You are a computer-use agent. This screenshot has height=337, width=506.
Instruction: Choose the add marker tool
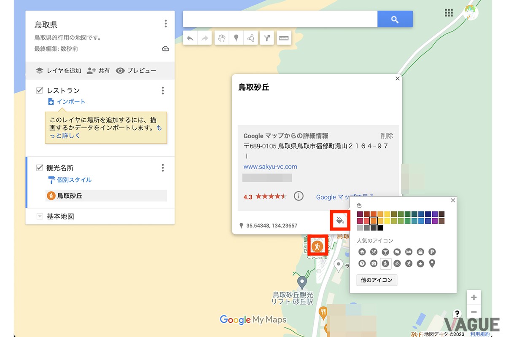click(236, 38)
